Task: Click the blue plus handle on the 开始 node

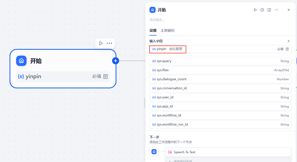Action: point(116,61)
